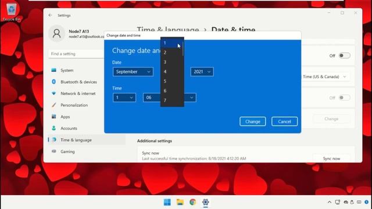Open the September month dropdown
The width and height of the screenshot is (372, 209).
(x=133, y=71)
